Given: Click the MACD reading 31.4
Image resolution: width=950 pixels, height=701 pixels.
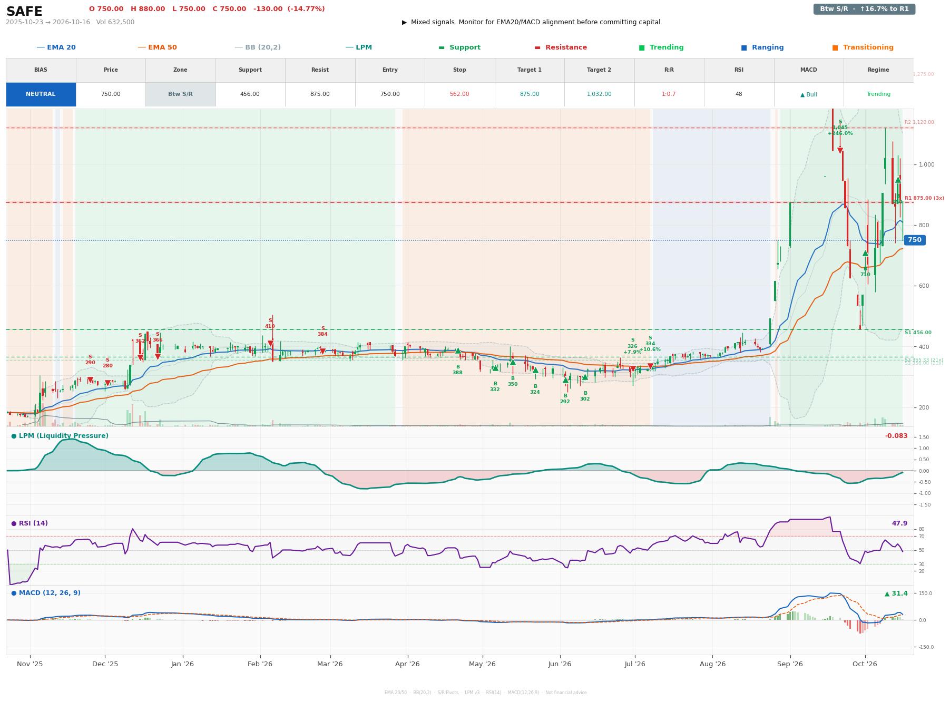Looking at the screenshot, I should pos(896,593).
